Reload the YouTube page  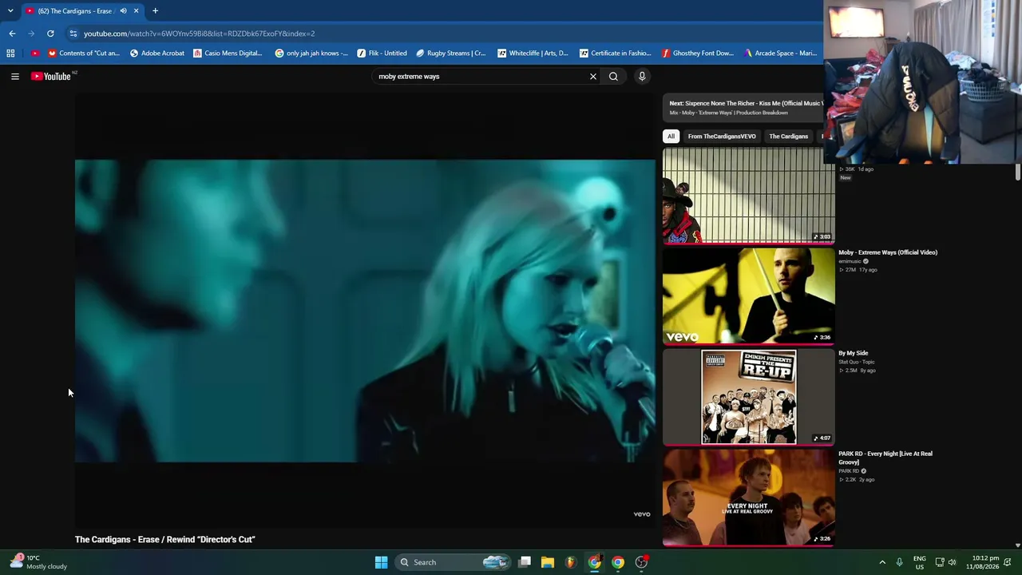tap(50, 34)
